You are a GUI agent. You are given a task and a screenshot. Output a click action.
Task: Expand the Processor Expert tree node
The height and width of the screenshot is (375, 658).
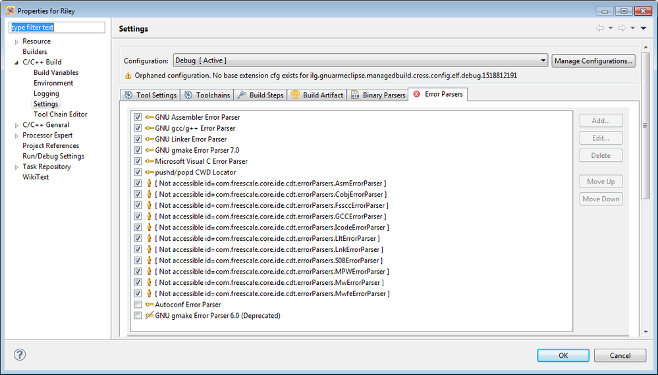pos(16,136)
